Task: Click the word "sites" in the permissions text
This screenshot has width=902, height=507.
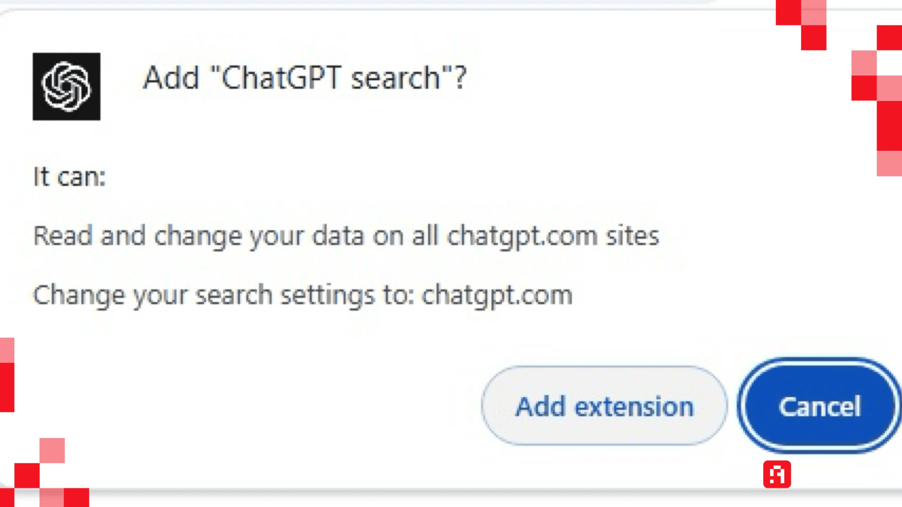Action: (632, 235)
